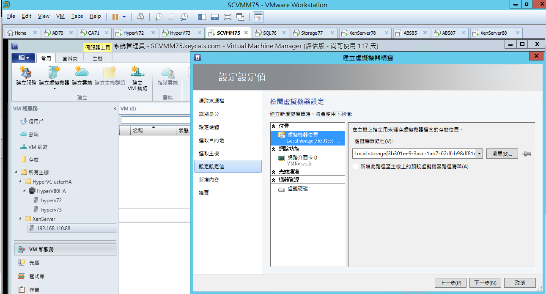Open the 虛擬機器路徑 dropdown list
The width and height of the screenshot is (546, 294).
pos(480,154)
